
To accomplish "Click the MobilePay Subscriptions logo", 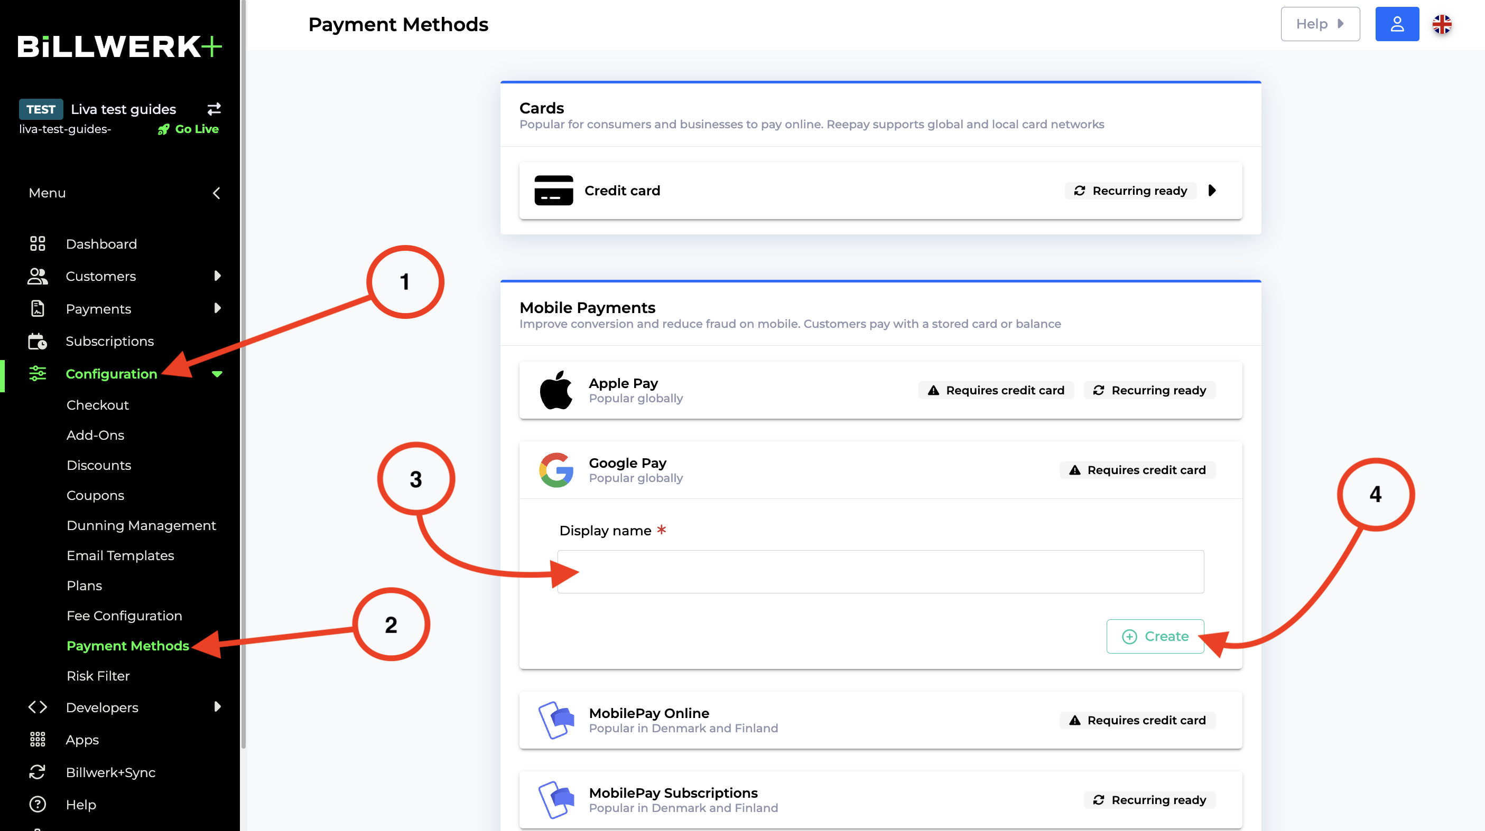I will [x=556, y=800].
